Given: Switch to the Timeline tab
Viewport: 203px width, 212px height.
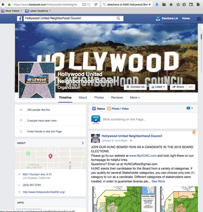Looking at the screenshot, I should click(65, 98).
